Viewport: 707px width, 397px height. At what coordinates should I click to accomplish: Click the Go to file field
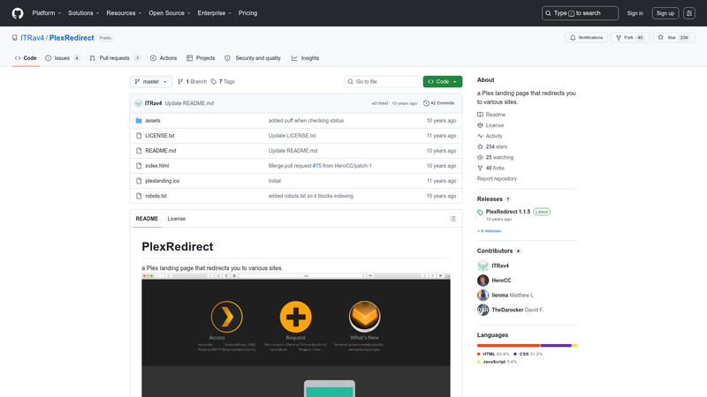pyautogui.click(x=382, y=81)
